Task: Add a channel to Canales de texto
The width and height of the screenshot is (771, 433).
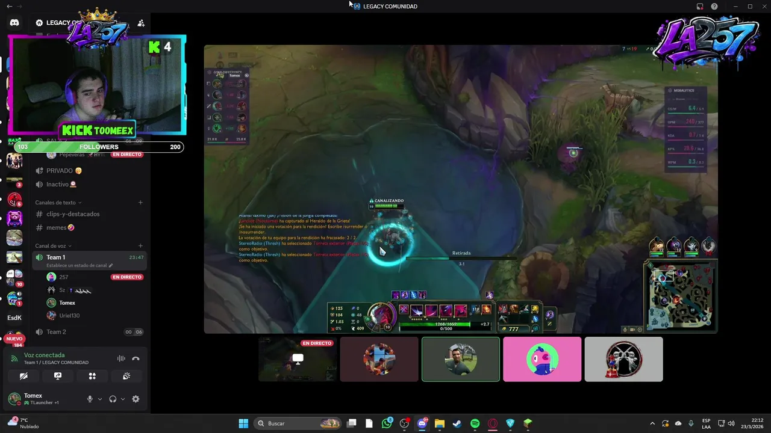Action: pyautogui.click(x=140, y=203)
